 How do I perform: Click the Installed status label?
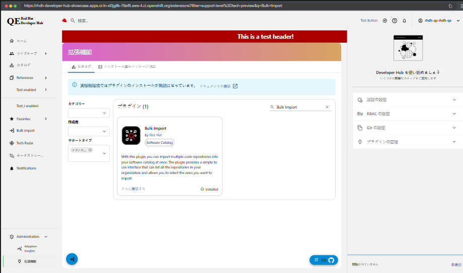point(209,189)
